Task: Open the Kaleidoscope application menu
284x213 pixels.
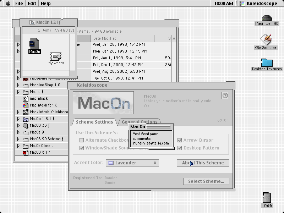Action: click(x=259, y=4)
